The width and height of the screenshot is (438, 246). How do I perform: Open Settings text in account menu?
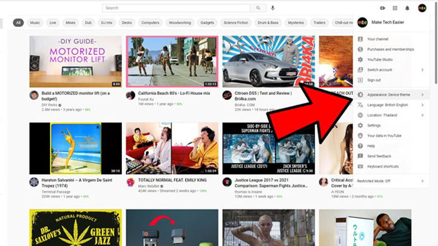[x=374, y=125]
